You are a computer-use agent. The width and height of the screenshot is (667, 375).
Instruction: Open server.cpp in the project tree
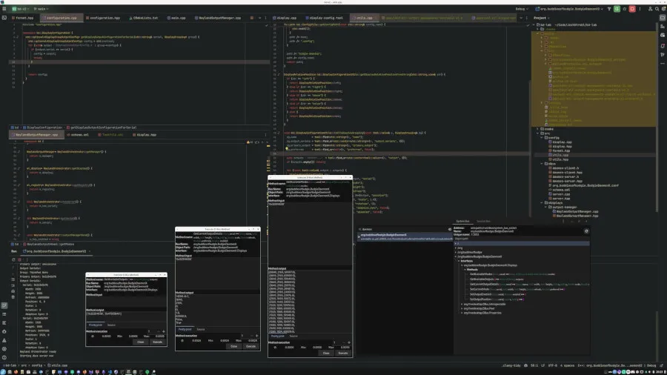561,194
